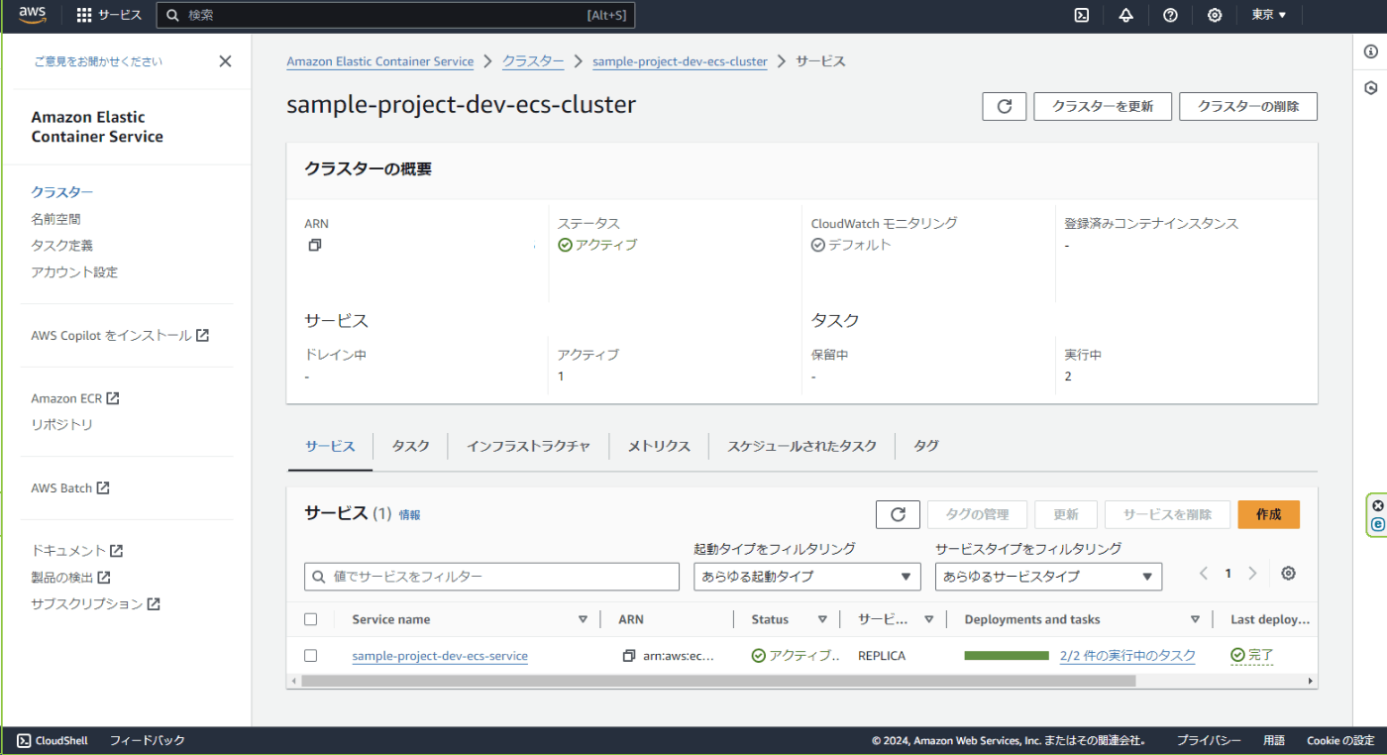Focus the 値でサービスをフィルター input

[491, 577]
